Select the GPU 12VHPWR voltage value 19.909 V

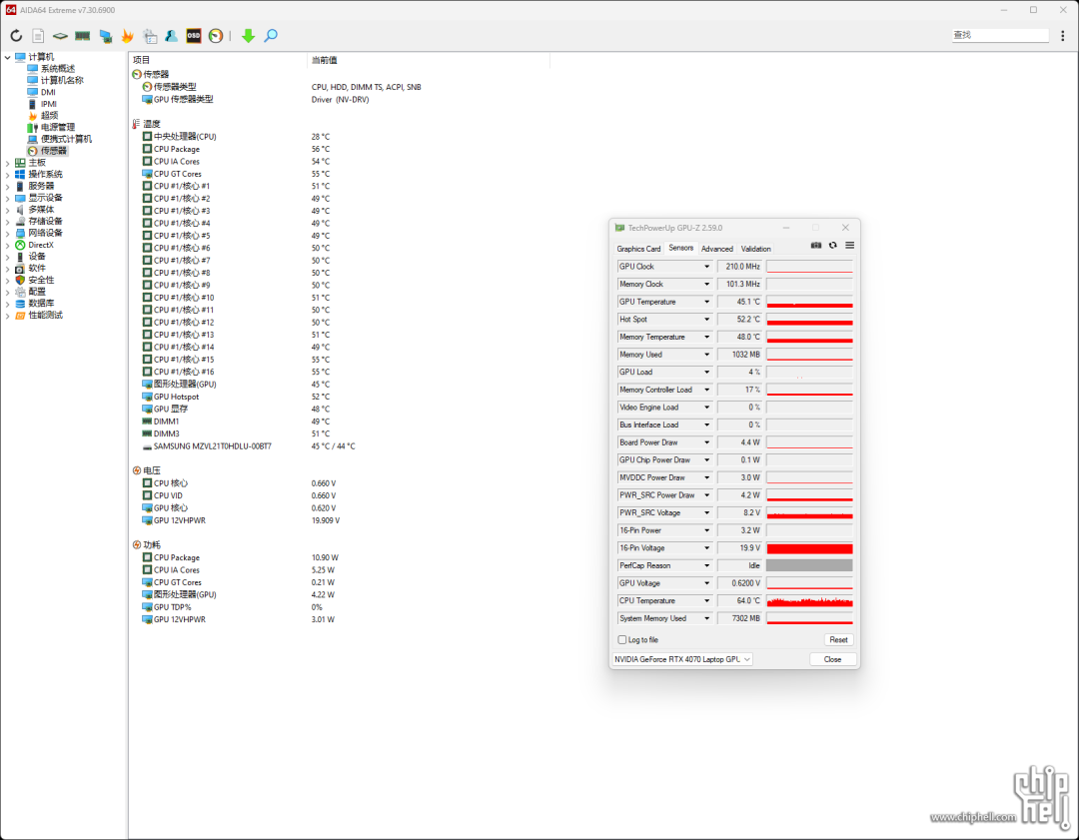[326, 520]
